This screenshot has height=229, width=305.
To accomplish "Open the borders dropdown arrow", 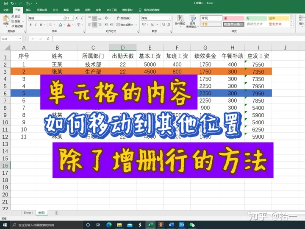I will click(x=54, y=25).
